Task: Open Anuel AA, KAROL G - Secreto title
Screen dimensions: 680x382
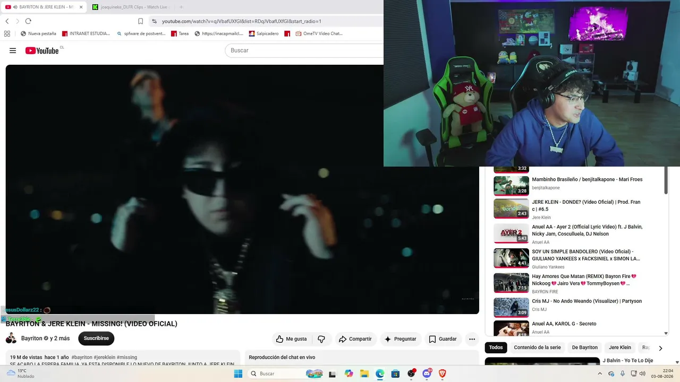Action: point(564,324)
